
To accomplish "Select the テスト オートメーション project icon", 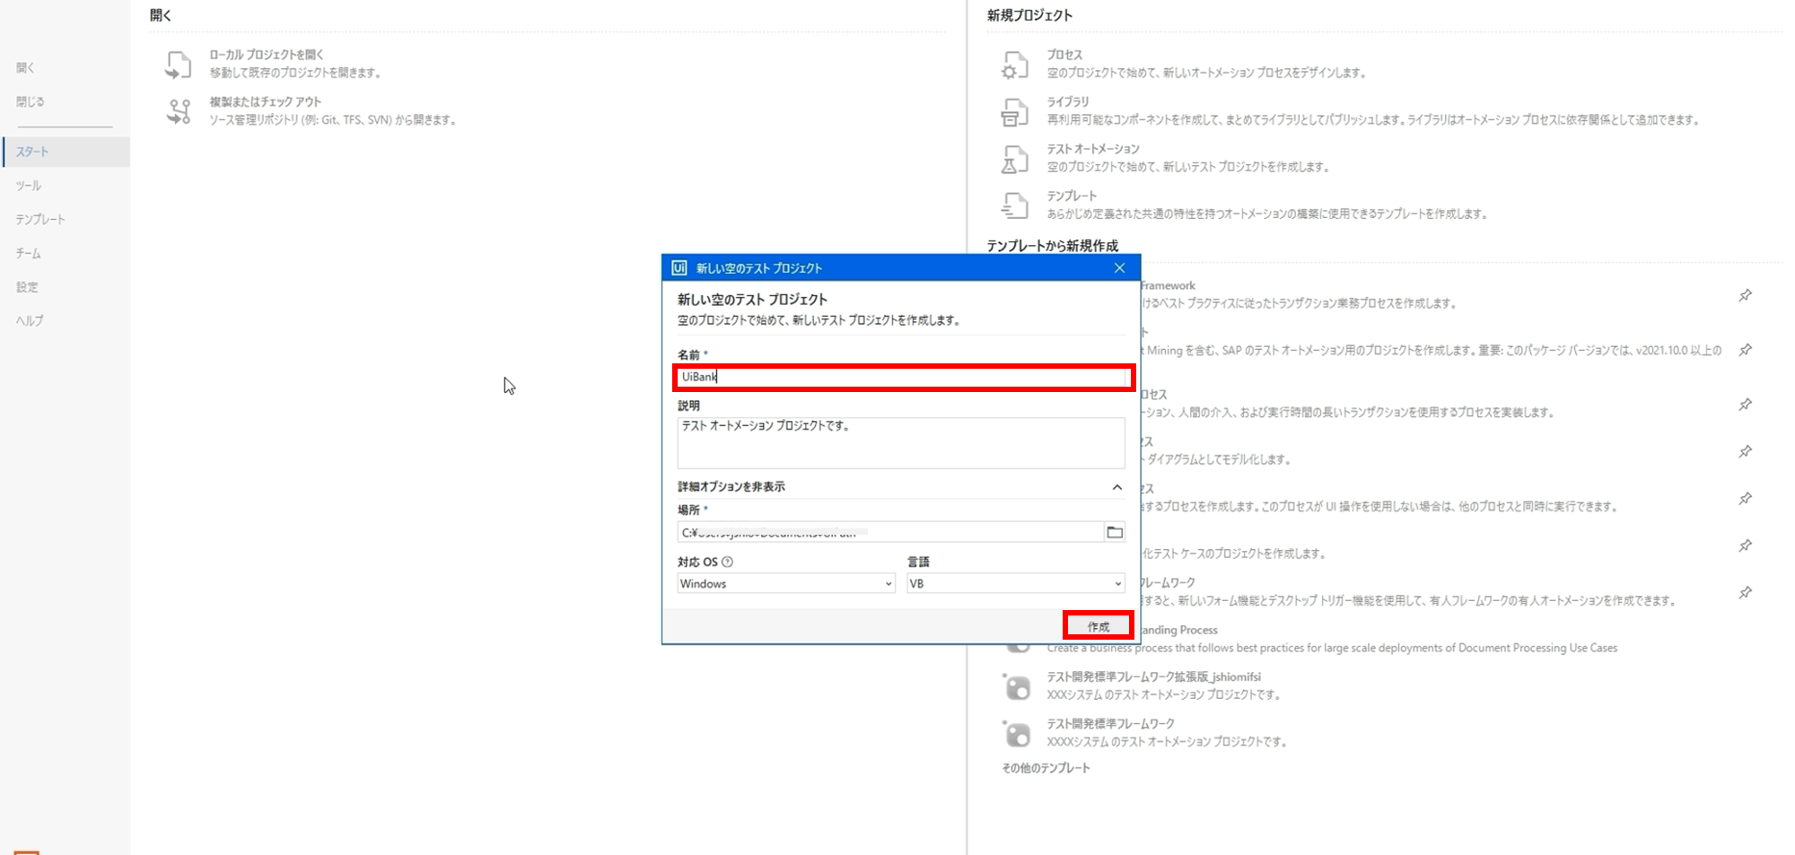I will pos(1014,159).
